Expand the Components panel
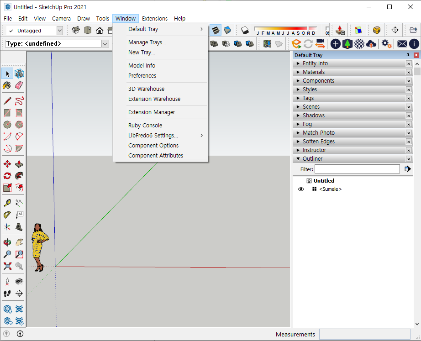Image resolution: width=421 pixels, height=341 pixels. point(298,80)
